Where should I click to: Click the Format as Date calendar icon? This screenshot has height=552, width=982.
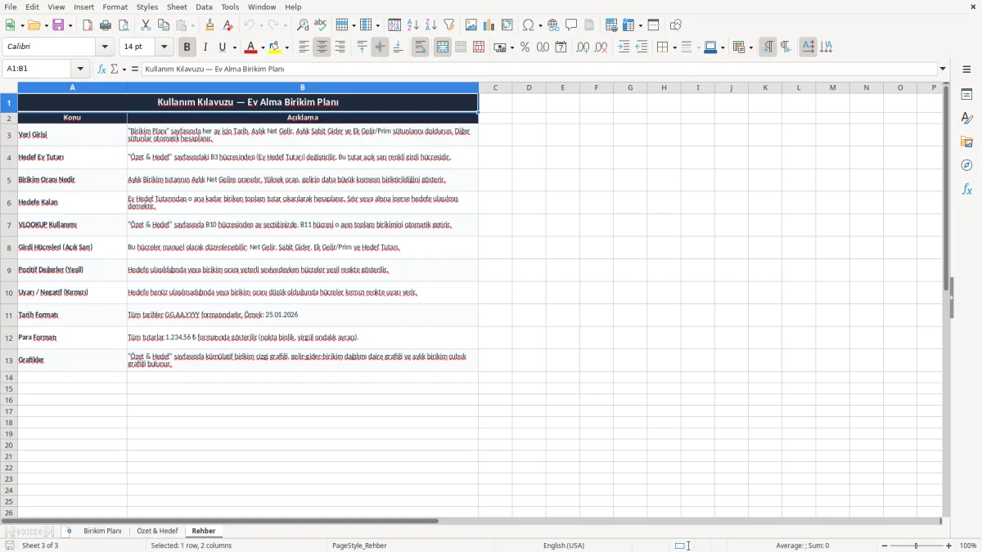tap(561, 47)
